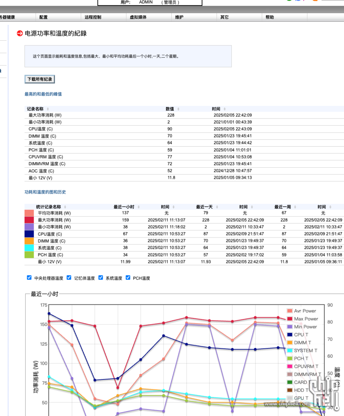Click the orange swatch for DIMM 温度 (C)
The width and height of the screenshot is (344, 416).
(29, 241)
